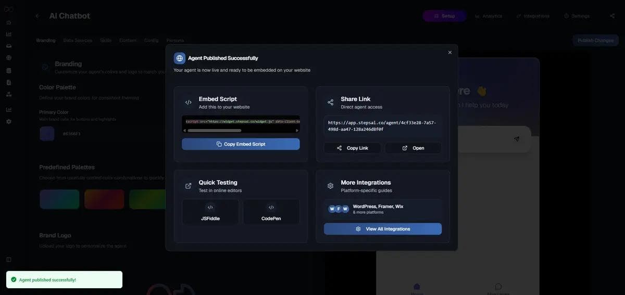
Task: Switch to the Settings tab
Action: [577, 16]
